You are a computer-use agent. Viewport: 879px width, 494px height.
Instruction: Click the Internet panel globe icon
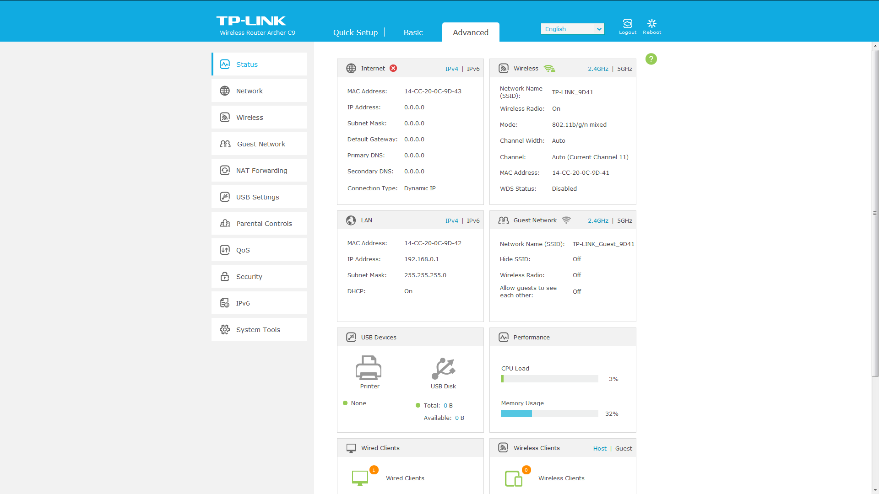pyautogui.click(x=351, y=68)
